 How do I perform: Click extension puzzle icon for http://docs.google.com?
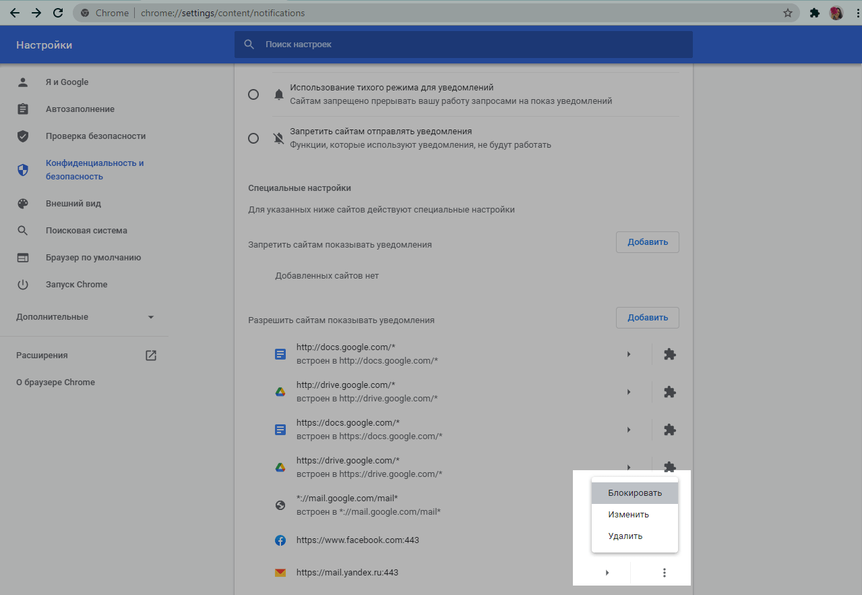[x=669, y=354]
